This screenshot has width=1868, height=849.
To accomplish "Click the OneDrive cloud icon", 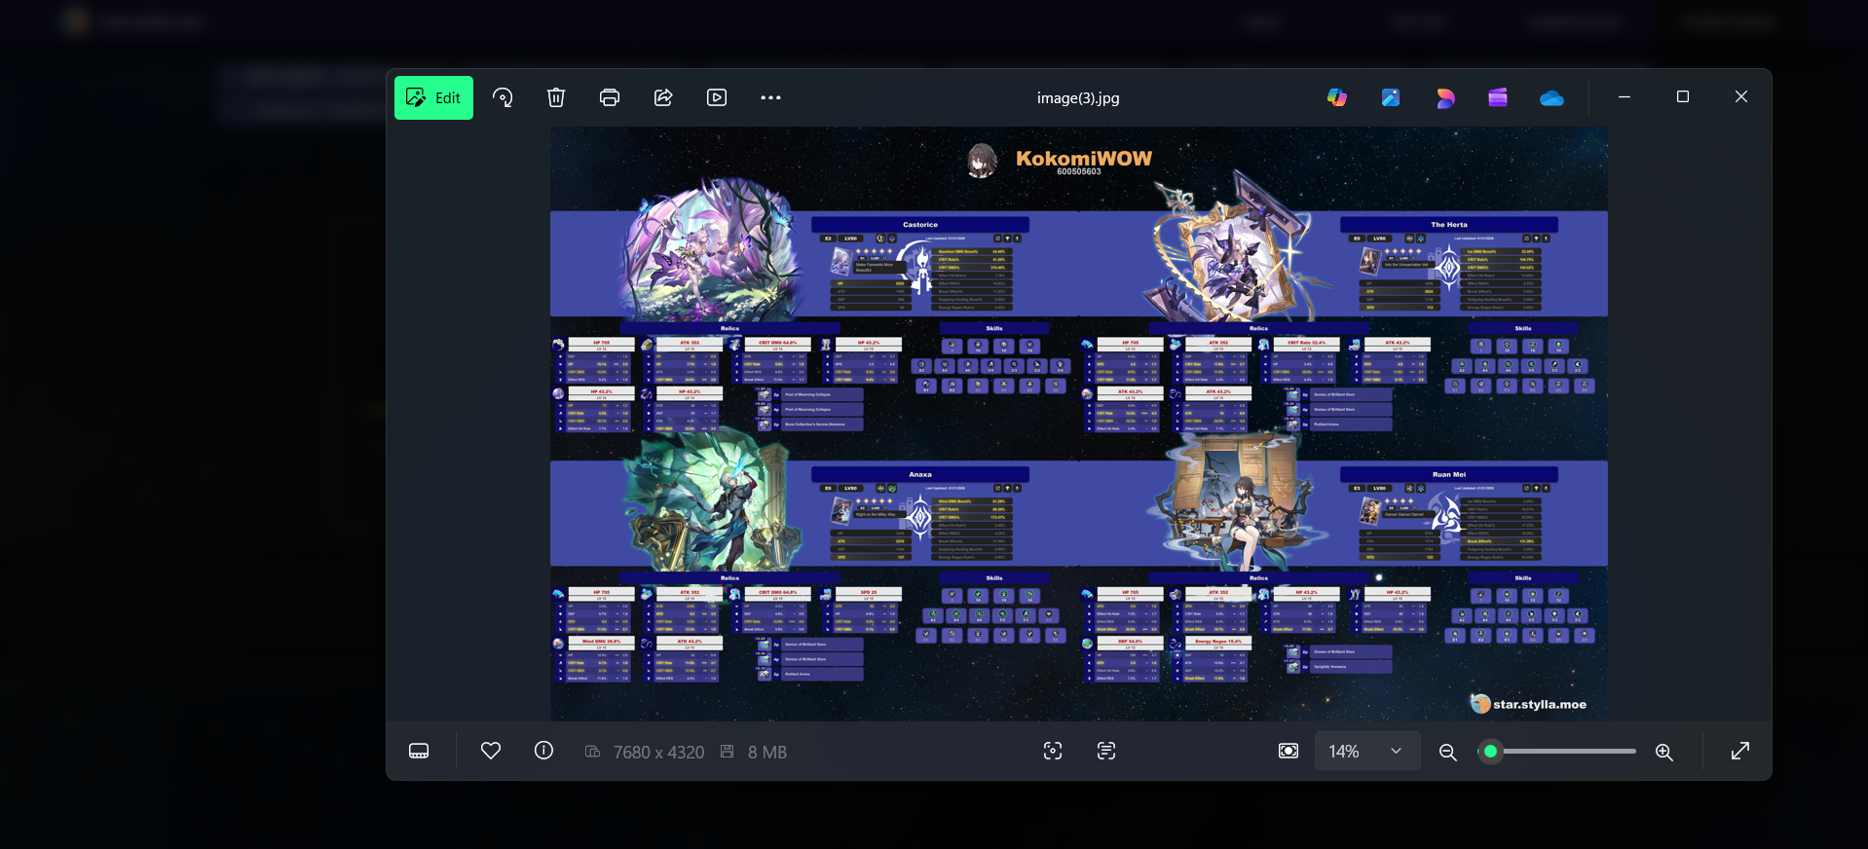I will pyautogui.click(x=1551, y=97).
